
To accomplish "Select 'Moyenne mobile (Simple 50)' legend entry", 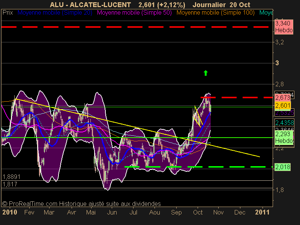I will [134, 13].
